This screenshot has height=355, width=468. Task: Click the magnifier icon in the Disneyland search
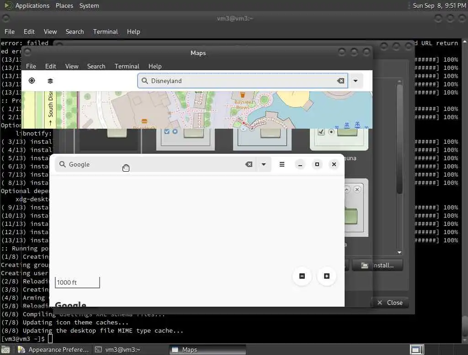click(x=145, y=81)
